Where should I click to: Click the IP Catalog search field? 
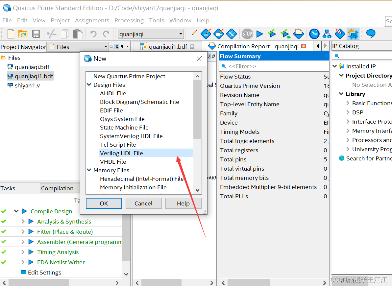click(x=362, y=56)
